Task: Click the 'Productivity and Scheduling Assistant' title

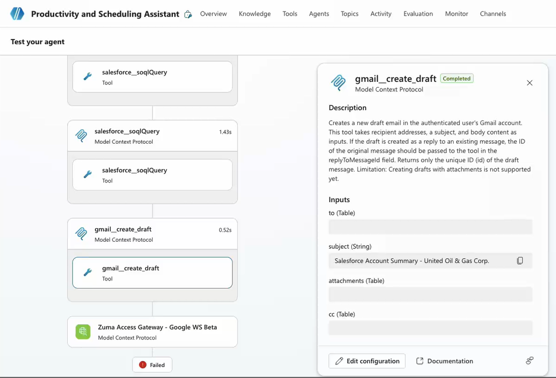Action: click(105, 14)
